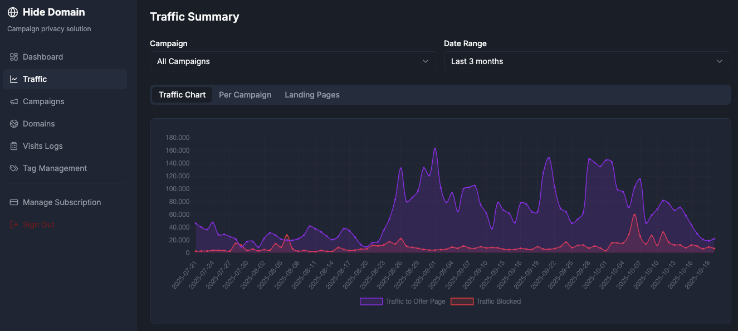The width and height of the screenshot is (738, 331).
Task: Click the Sign Out link
Action: [x=39, y=225]
